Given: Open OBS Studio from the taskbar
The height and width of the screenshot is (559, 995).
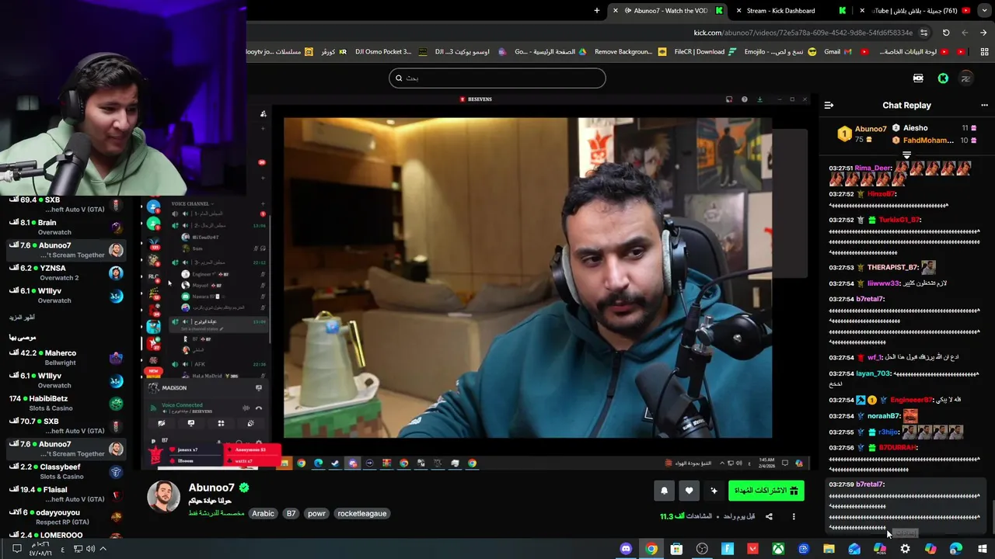Looking at the screenshot, I should coord(702,549).
